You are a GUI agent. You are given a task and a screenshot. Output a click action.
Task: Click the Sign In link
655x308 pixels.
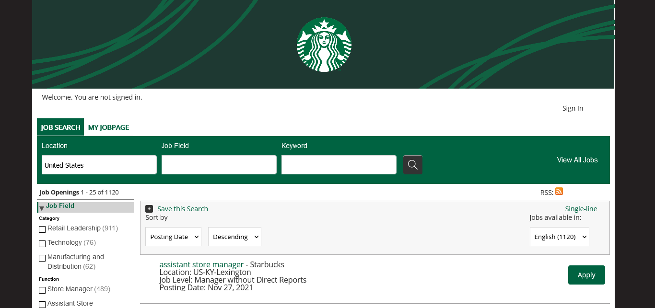[x=573, y=108]
